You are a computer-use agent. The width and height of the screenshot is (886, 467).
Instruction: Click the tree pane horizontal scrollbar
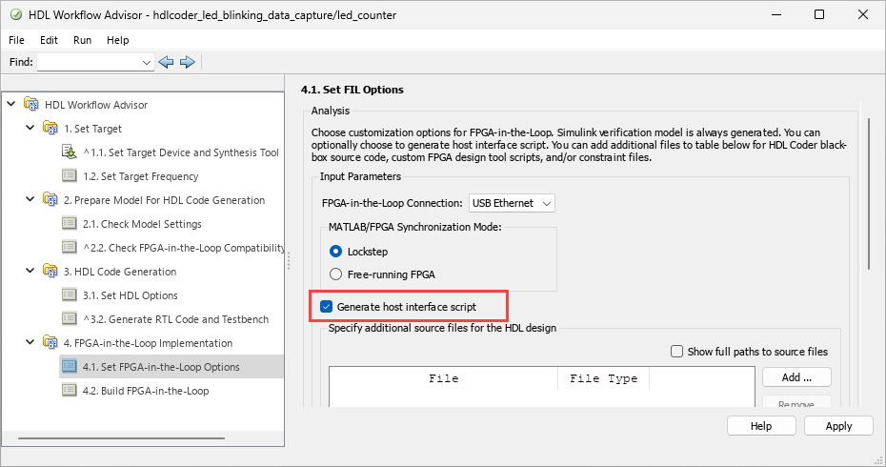(122, 438)
